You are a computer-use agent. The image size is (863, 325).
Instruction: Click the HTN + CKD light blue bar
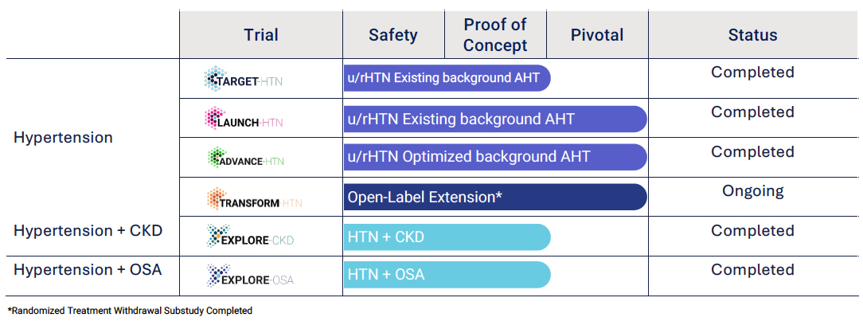(x=447, y=237)
